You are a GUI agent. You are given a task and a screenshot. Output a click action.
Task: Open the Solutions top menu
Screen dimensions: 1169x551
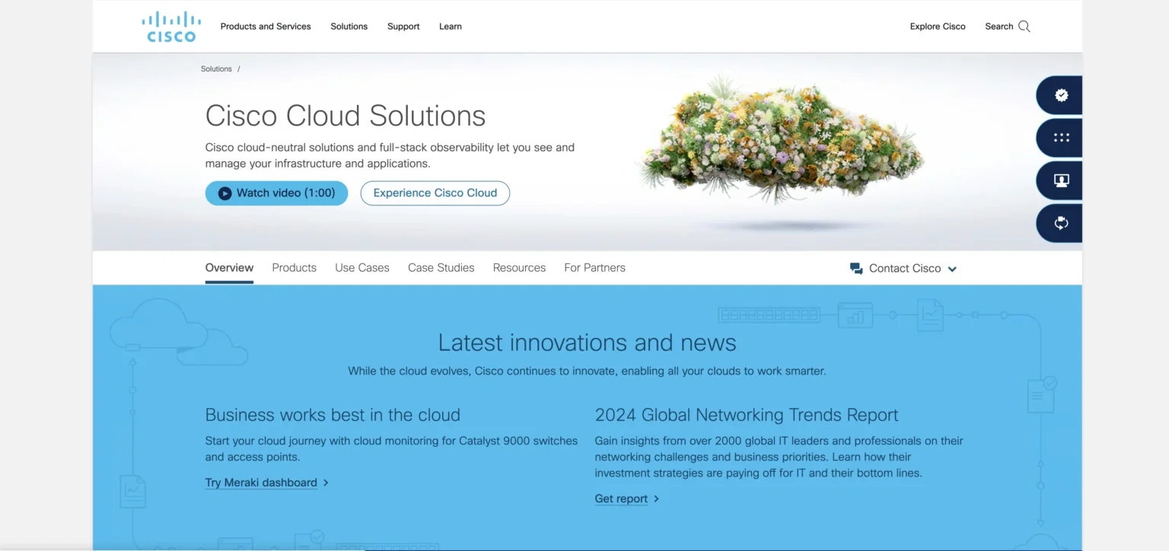pyautogui.click(x=349, y=27)
